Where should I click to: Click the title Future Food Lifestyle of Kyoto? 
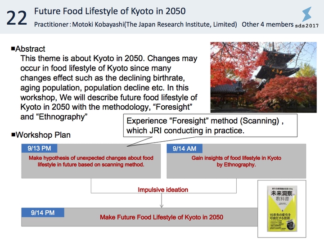pos(110,11)
